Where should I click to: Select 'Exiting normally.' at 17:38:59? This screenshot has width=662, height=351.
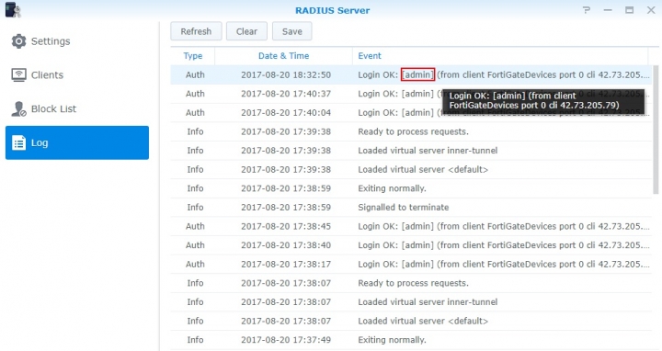click(x=393, y=188)
